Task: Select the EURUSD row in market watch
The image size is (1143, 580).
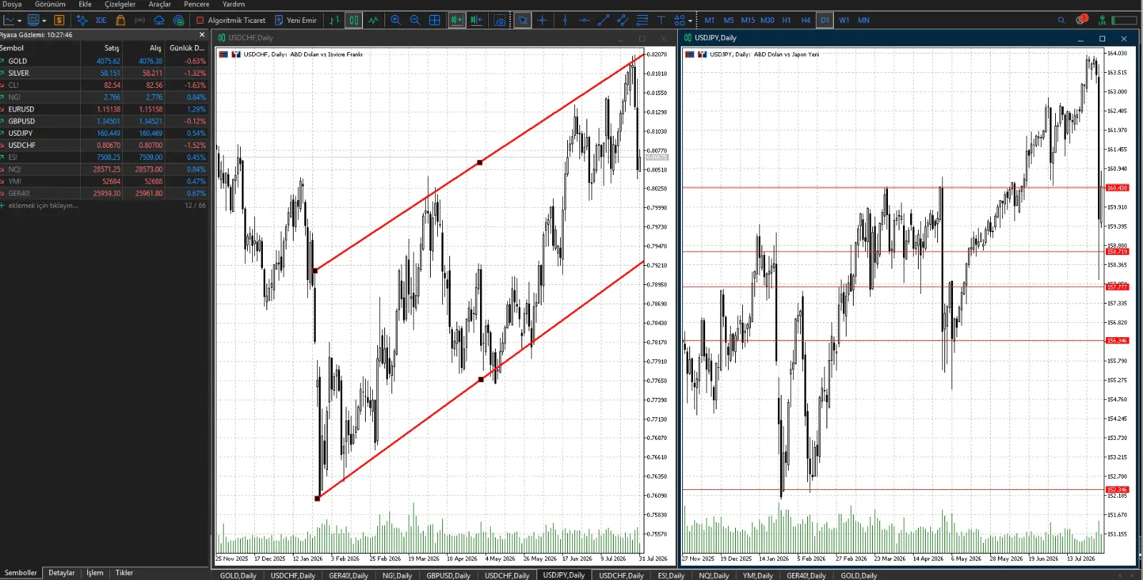Action: pos(104,109)
